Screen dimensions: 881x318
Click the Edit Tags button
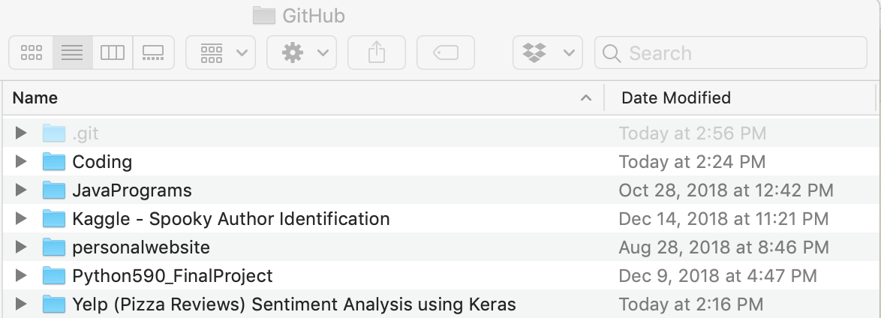(446, 52)
